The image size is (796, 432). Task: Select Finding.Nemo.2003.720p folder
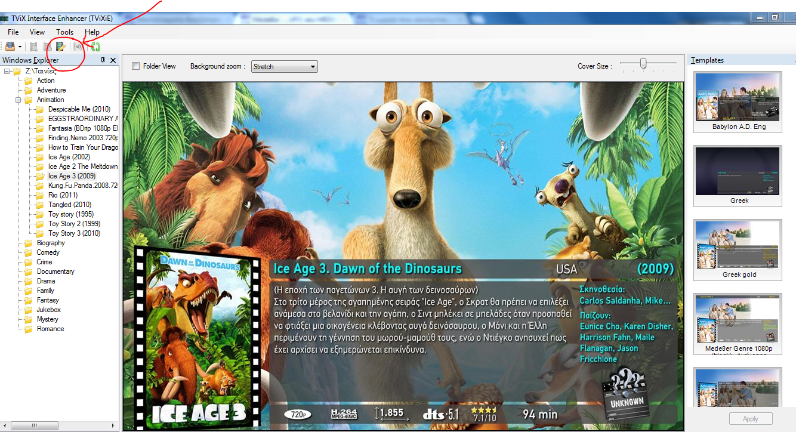pos(83,138)
